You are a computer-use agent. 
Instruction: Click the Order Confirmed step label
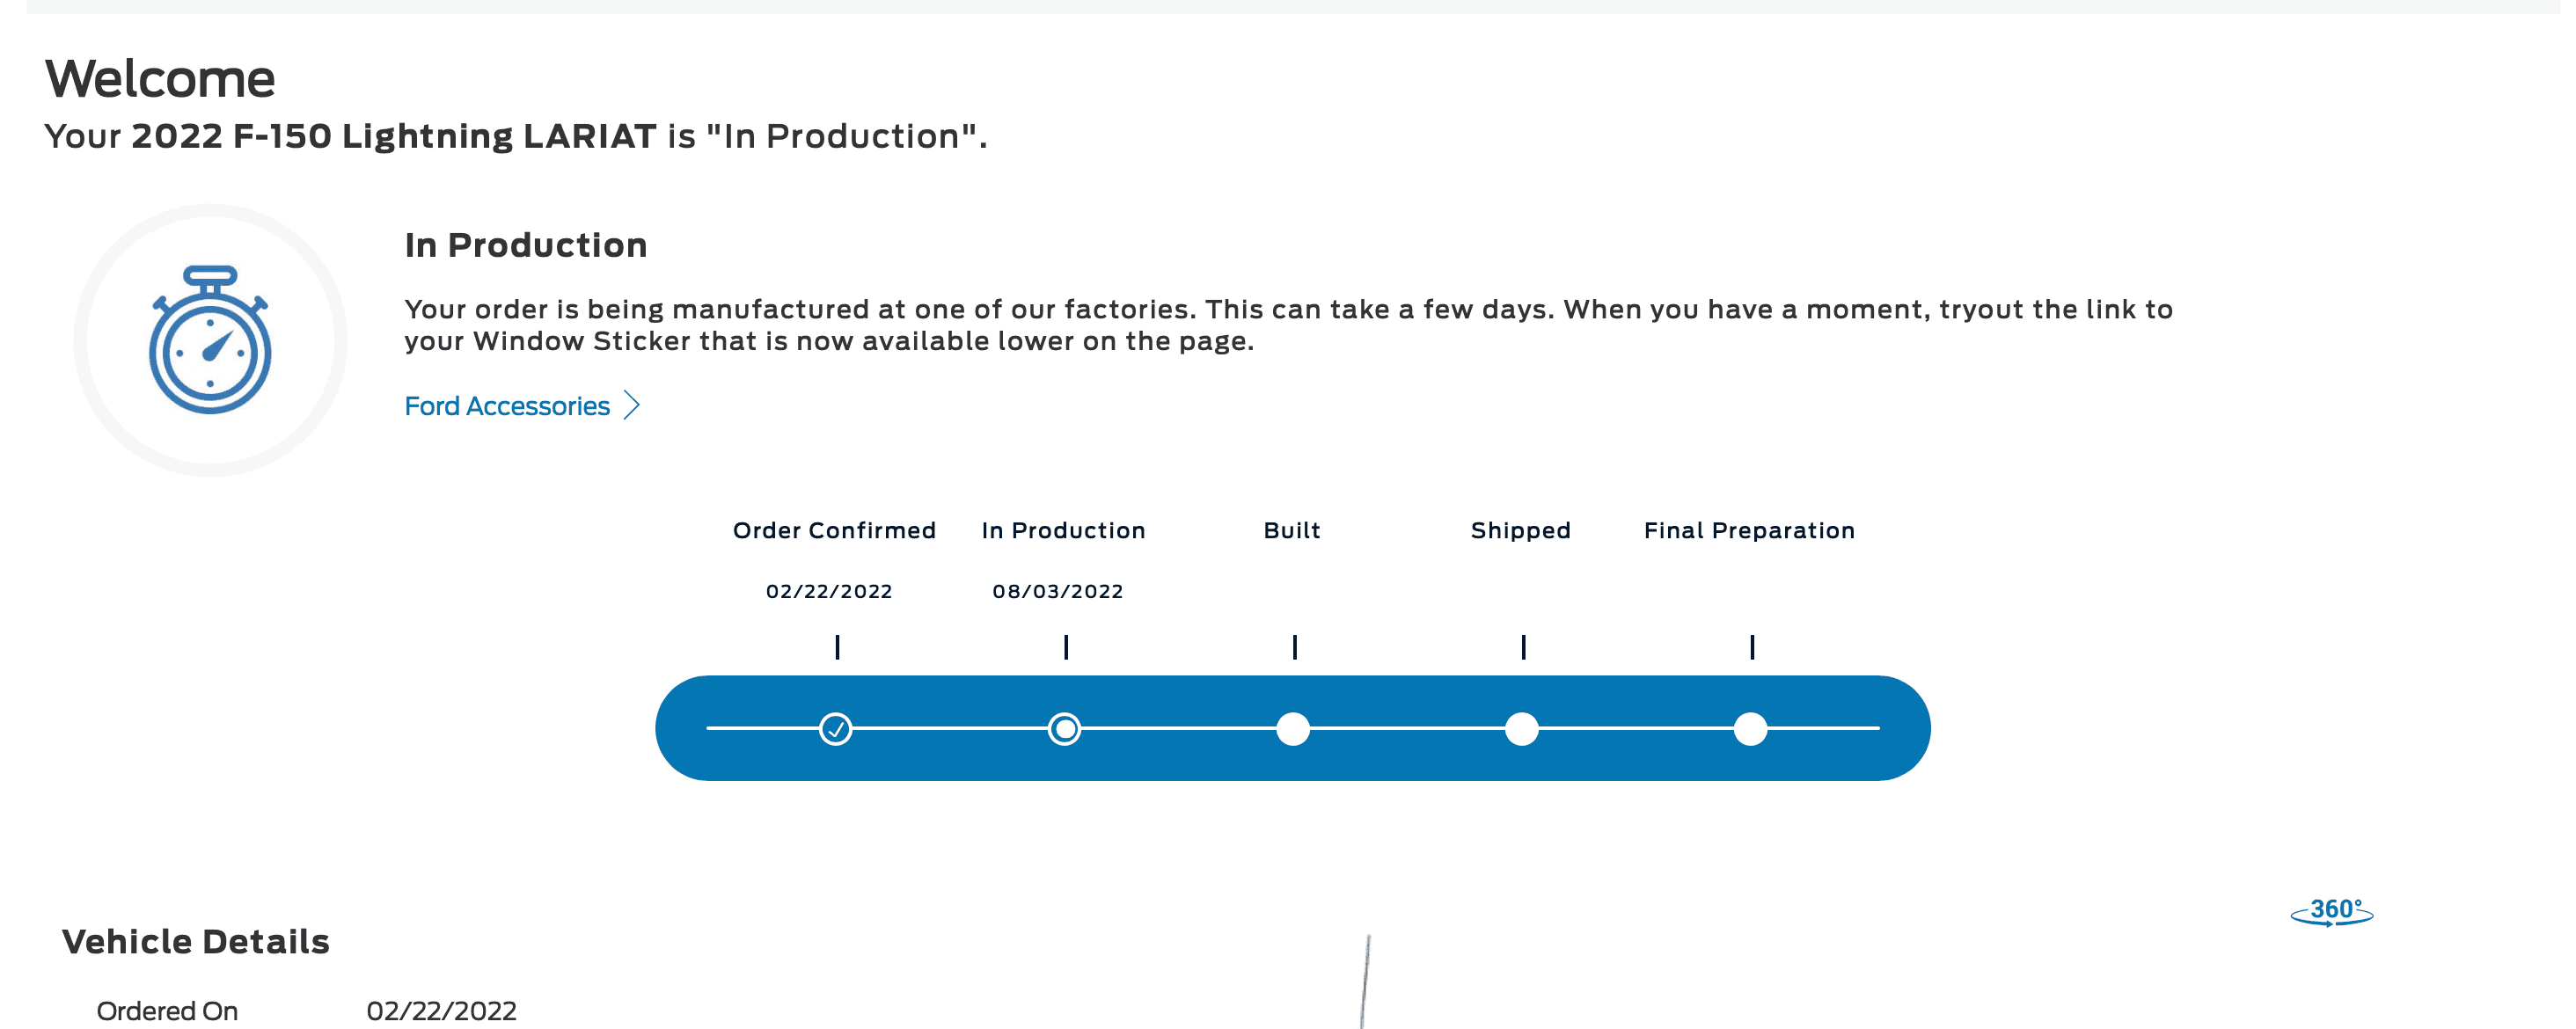click(x=834, y=530)
